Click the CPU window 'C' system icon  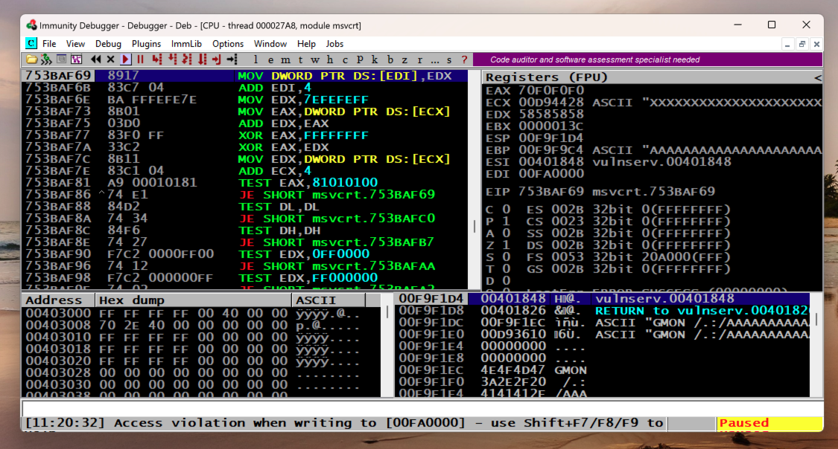(31, 44)
